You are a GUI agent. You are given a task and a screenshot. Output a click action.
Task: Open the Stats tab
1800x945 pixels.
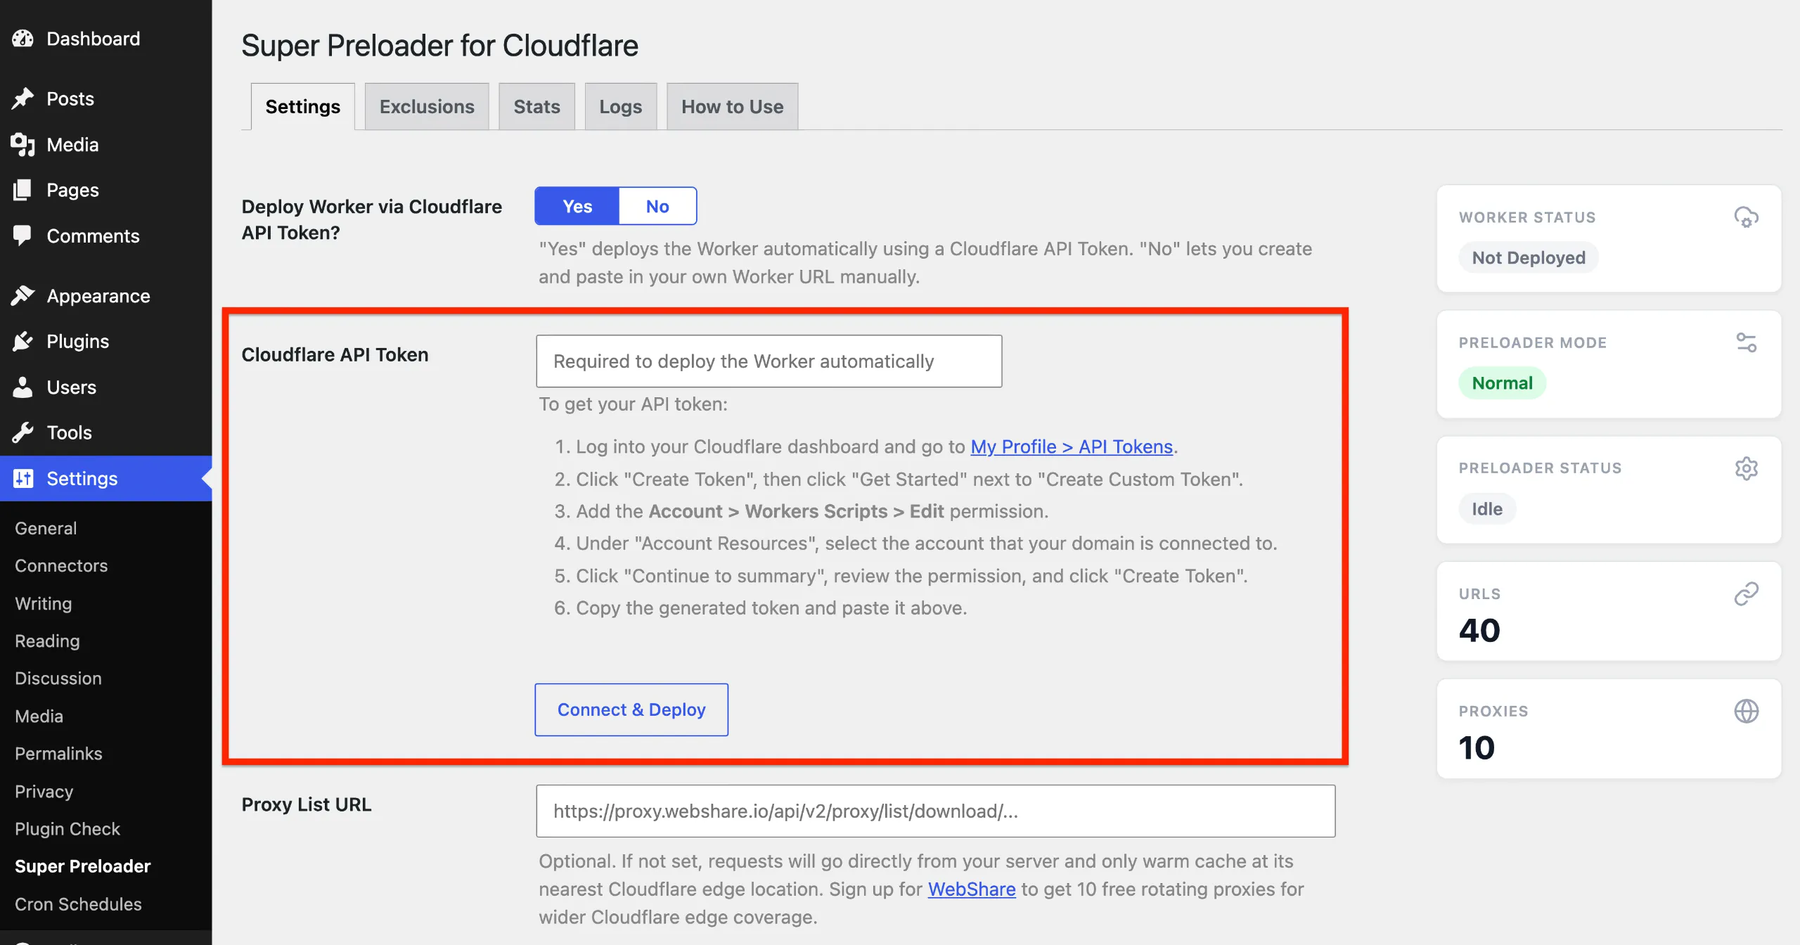536,106
